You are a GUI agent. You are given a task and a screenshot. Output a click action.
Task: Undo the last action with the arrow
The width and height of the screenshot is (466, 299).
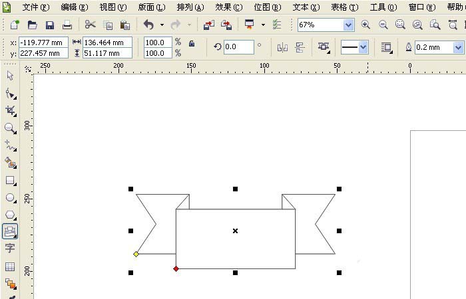tap(148, 25)
